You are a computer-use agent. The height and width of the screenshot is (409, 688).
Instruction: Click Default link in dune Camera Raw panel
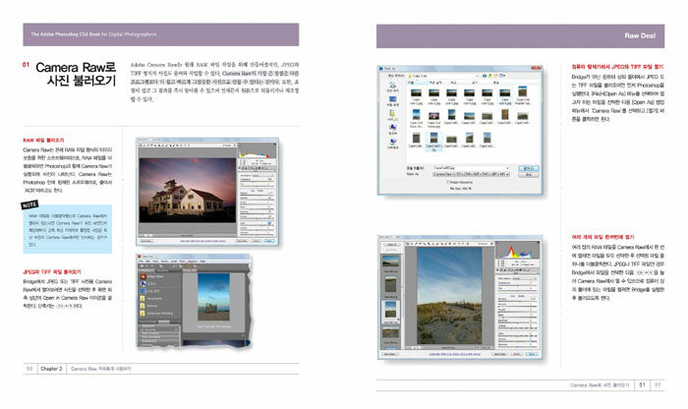pyautogui.click(x=521, y=296)
